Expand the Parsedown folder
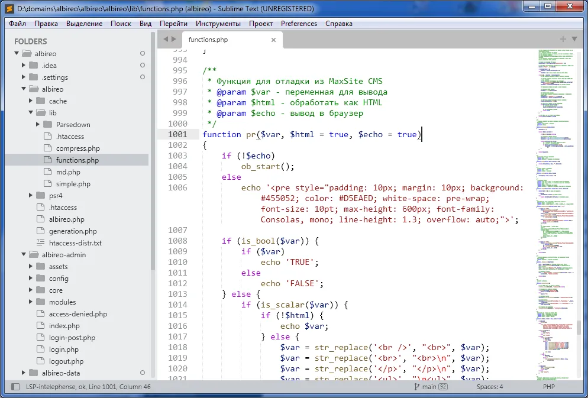This screenshot has width=588, height=398. pyautogui.click(x=38, y=125)
